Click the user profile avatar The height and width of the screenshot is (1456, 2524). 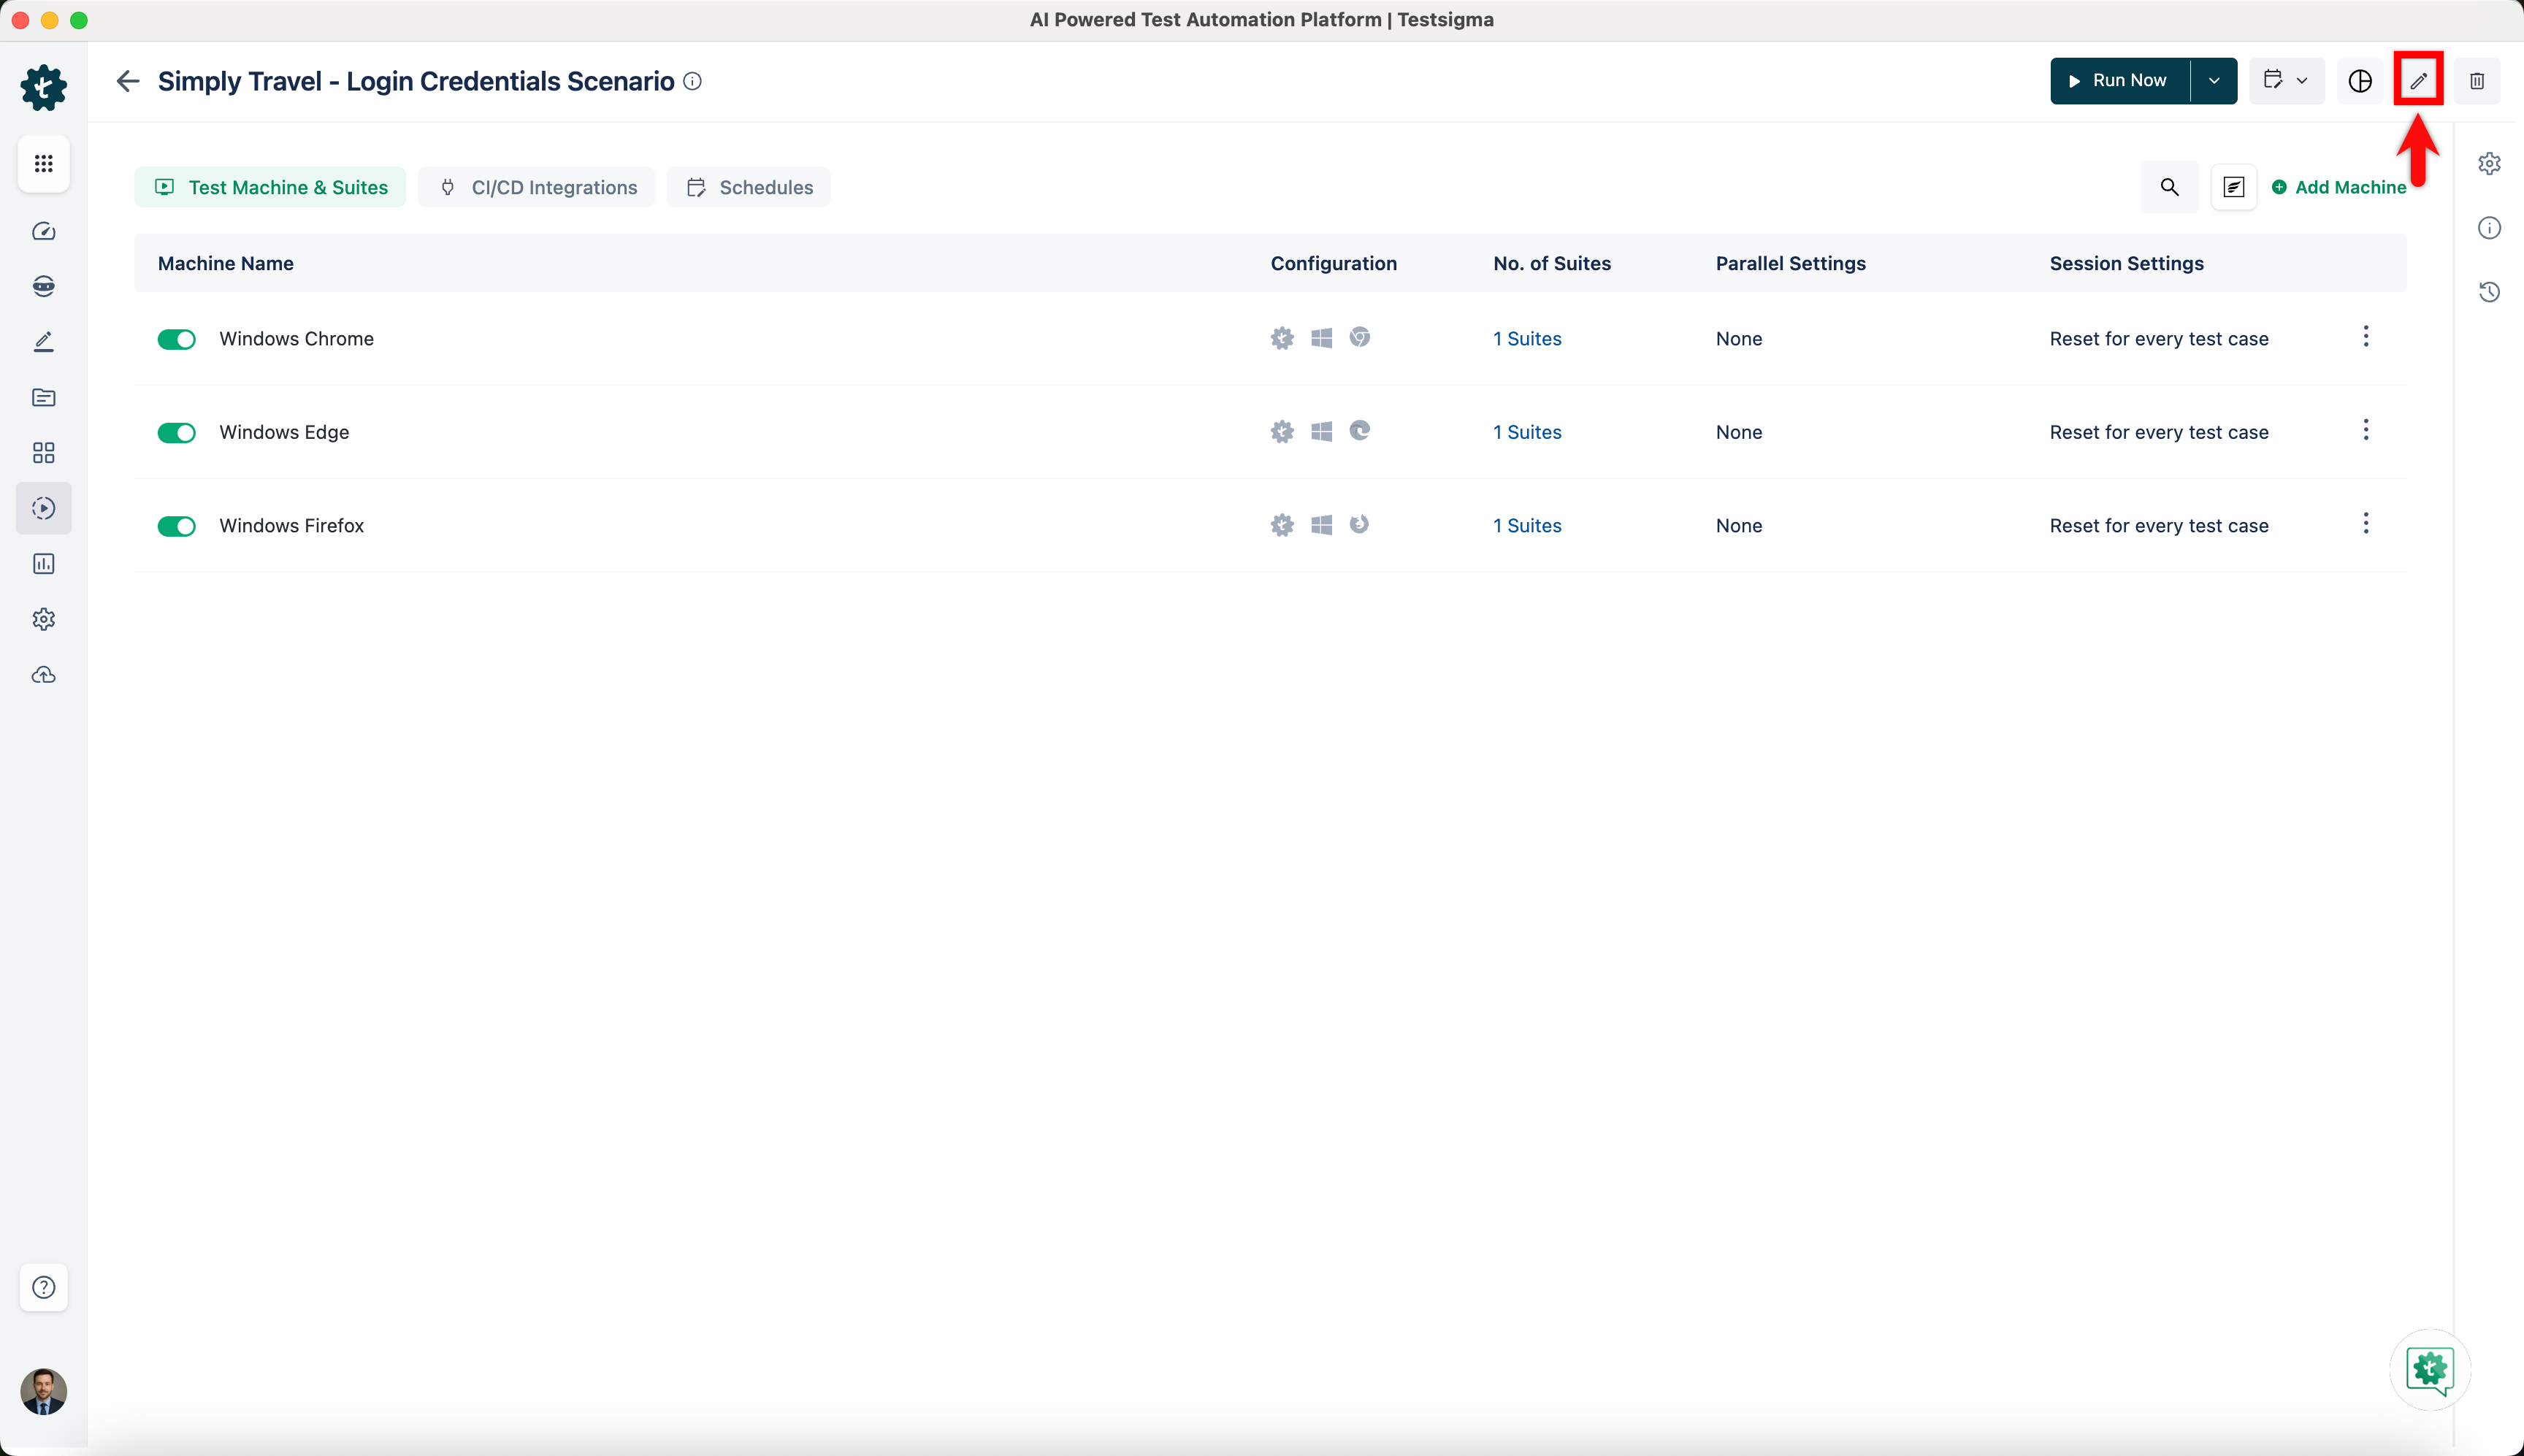[43, 1391]
